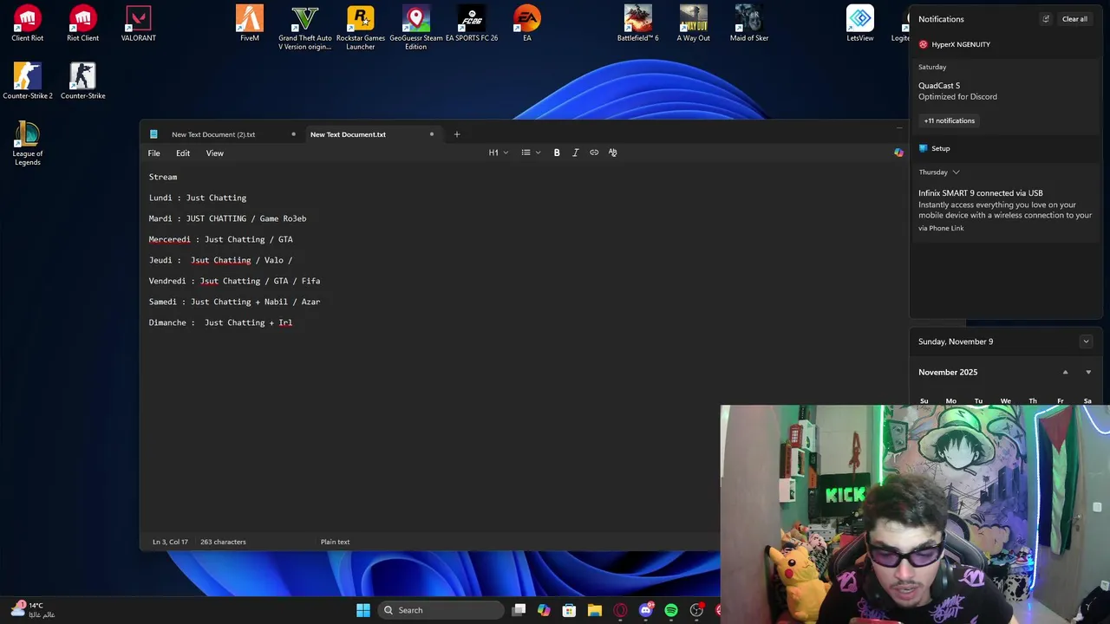Screen dimensions: 1110x624
Task: Open the Rockstar Games Launcher icon
Action: [x=361, y=28]
